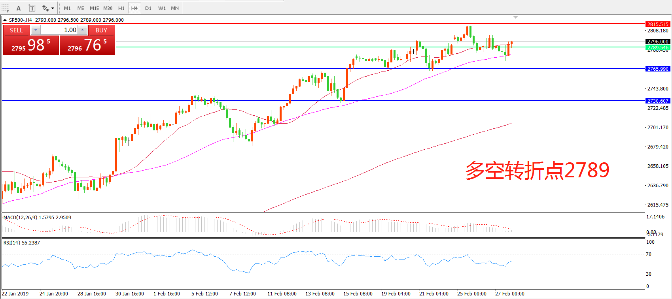The height and width of the screenshot is (299, 672).
Task: Collapse the one-click trading panel triangle
Action: 5,20
